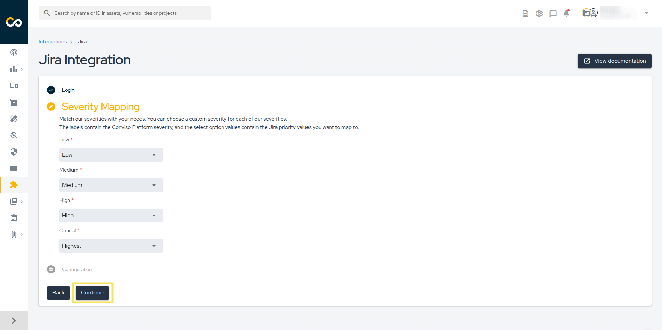662x330 pixels.
Task: Open the integrations puzzle icon in sidebar
Action: coord(14,185)
